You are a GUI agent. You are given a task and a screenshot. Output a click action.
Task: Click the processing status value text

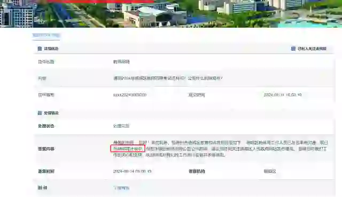click(x=121, y=126)
